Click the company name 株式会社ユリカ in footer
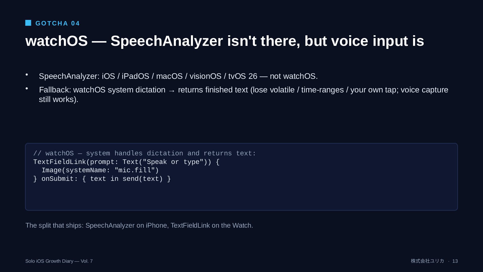 coord(427,261)
